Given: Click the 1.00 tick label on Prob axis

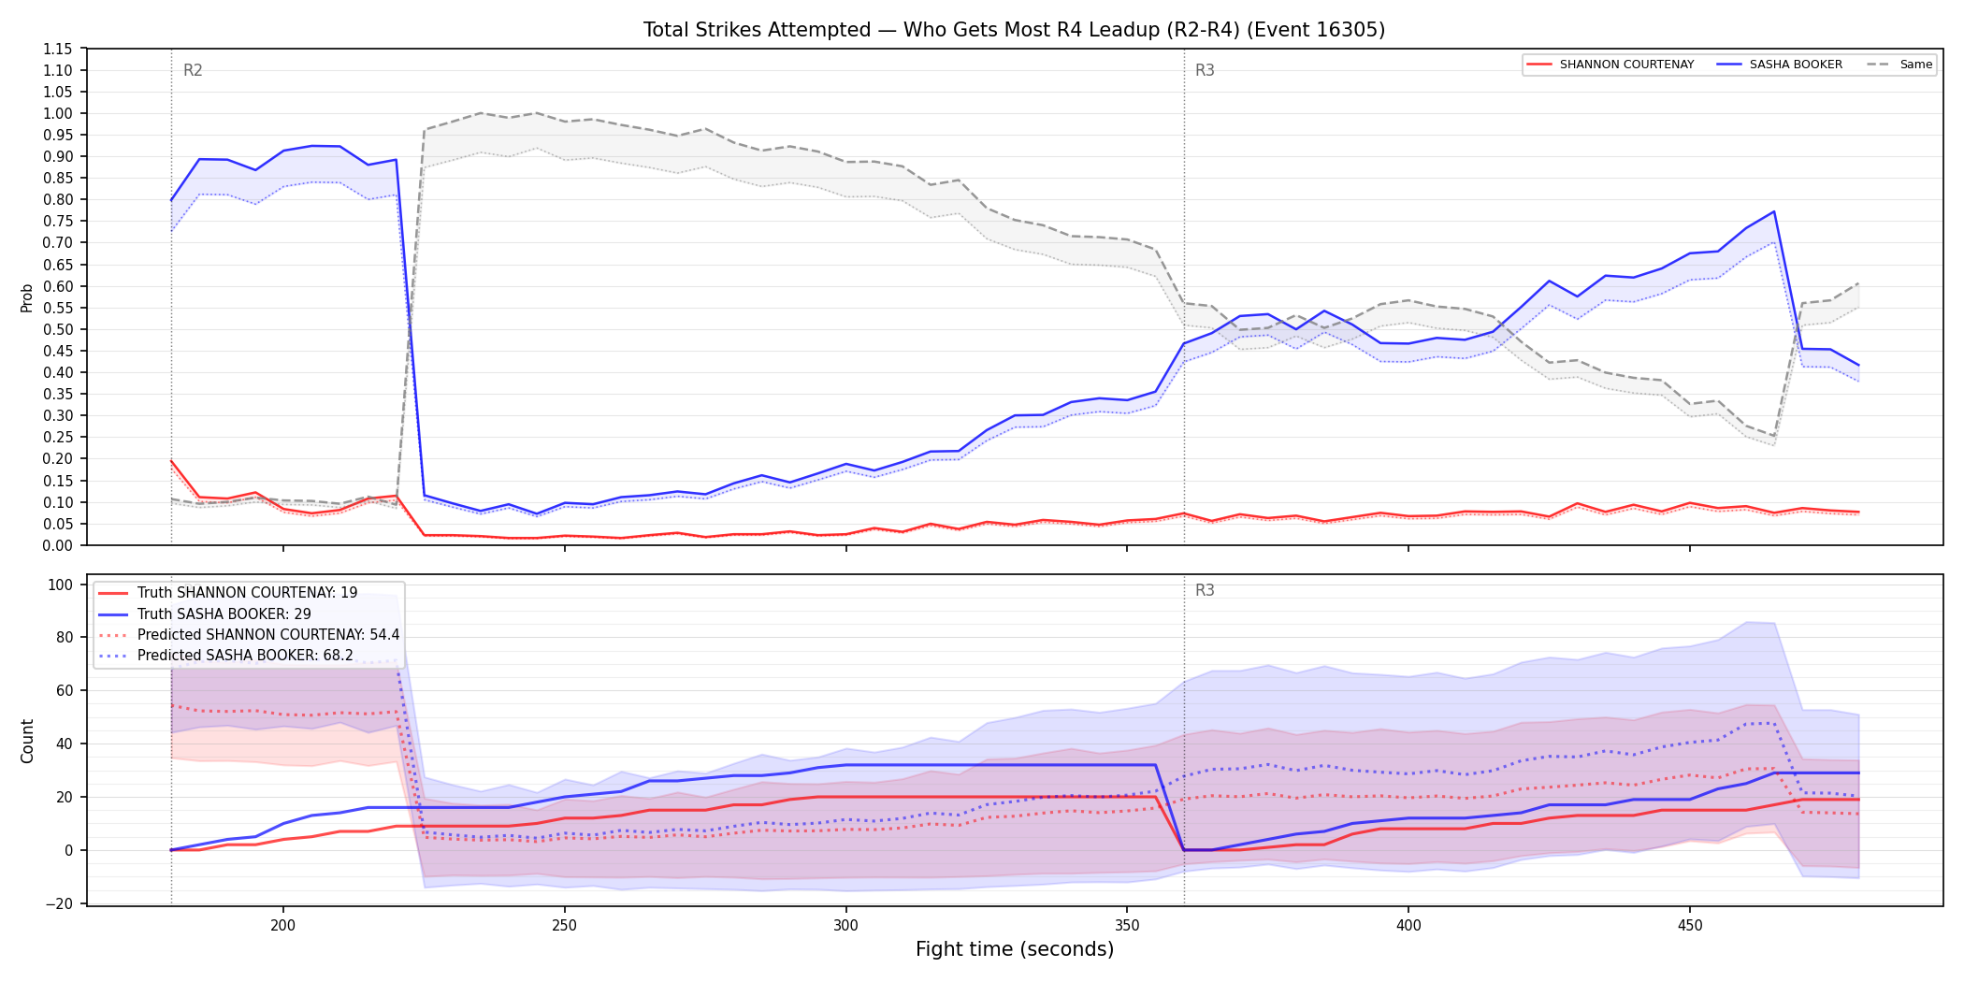Looking at the screenshot, I should coord(58,113).
